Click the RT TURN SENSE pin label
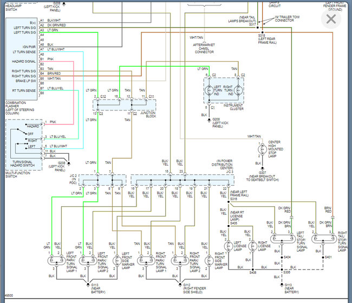Screen dimensions: 352x303 click(24, 90)
